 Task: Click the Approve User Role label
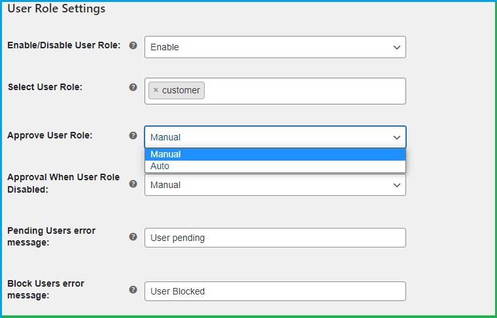[50, 135]
